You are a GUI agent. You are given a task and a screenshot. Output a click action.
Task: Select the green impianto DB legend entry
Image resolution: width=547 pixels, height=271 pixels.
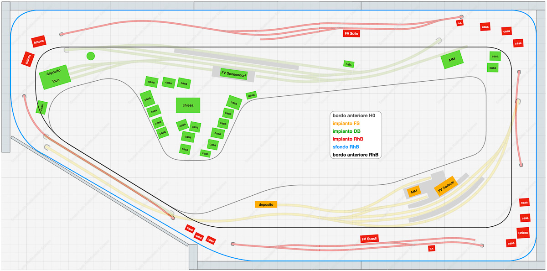coord(346,131)
